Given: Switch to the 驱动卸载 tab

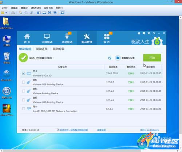Looking at the screenshot, I should pyautogui.click(x=58, y=49).
